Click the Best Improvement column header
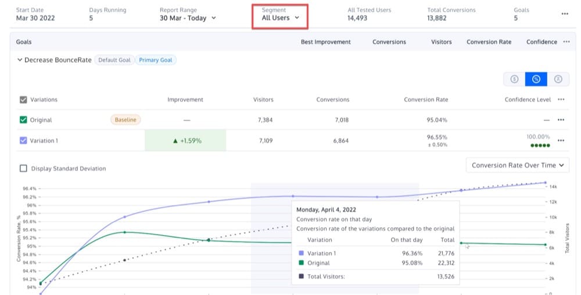Image resolution: width=581 pixels, height=295 pixels. coord(325,42)
